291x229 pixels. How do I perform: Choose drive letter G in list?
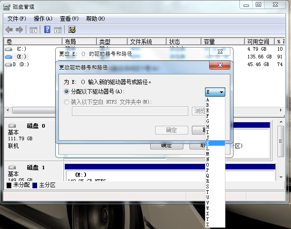pos(215,121)
